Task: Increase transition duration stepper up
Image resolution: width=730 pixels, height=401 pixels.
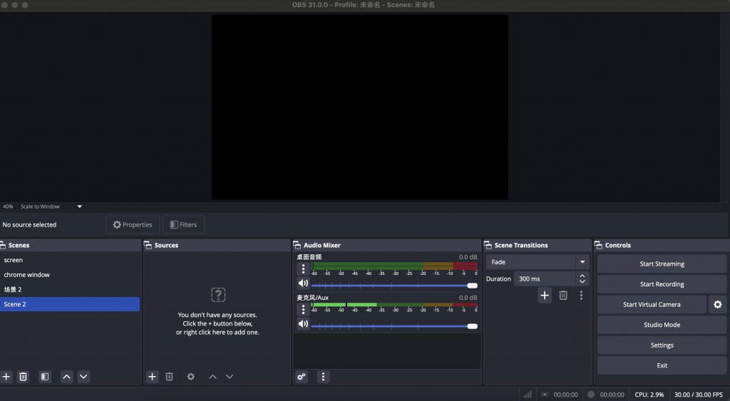Action: point(582,276)
